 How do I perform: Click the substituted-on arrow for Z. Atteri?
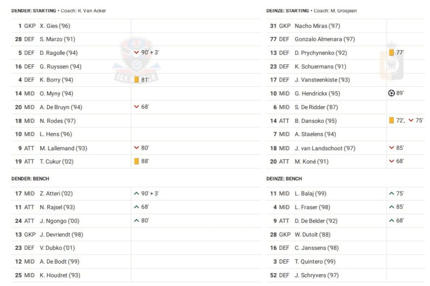136,194
